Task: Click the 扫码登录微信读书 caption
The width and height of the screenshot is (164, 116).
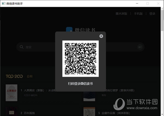Action: pos(80,83)
